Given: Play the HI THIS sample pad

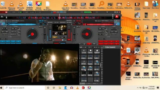Looking at the screenshot, I should pyautogui.click(x=97, y=79).
